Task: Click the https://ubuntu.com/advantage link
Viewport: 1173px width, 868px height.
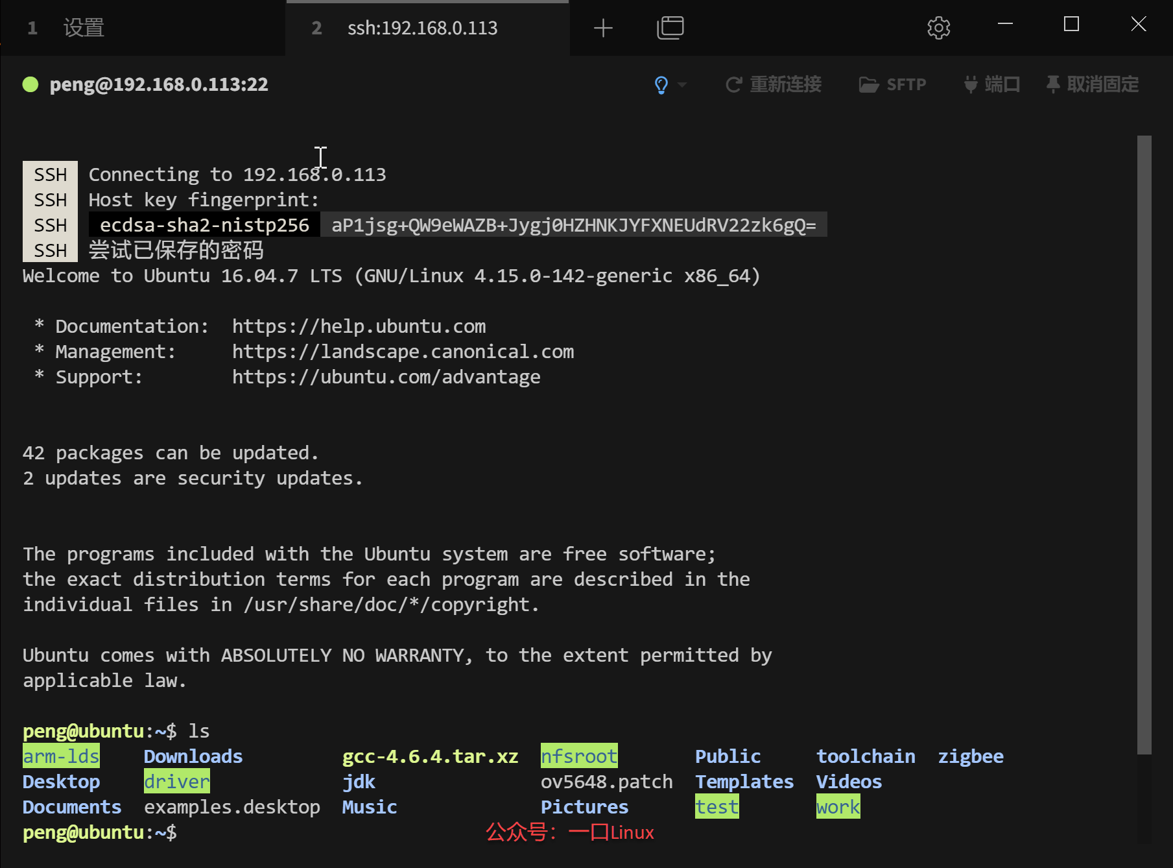Action: tap(386, 377)
